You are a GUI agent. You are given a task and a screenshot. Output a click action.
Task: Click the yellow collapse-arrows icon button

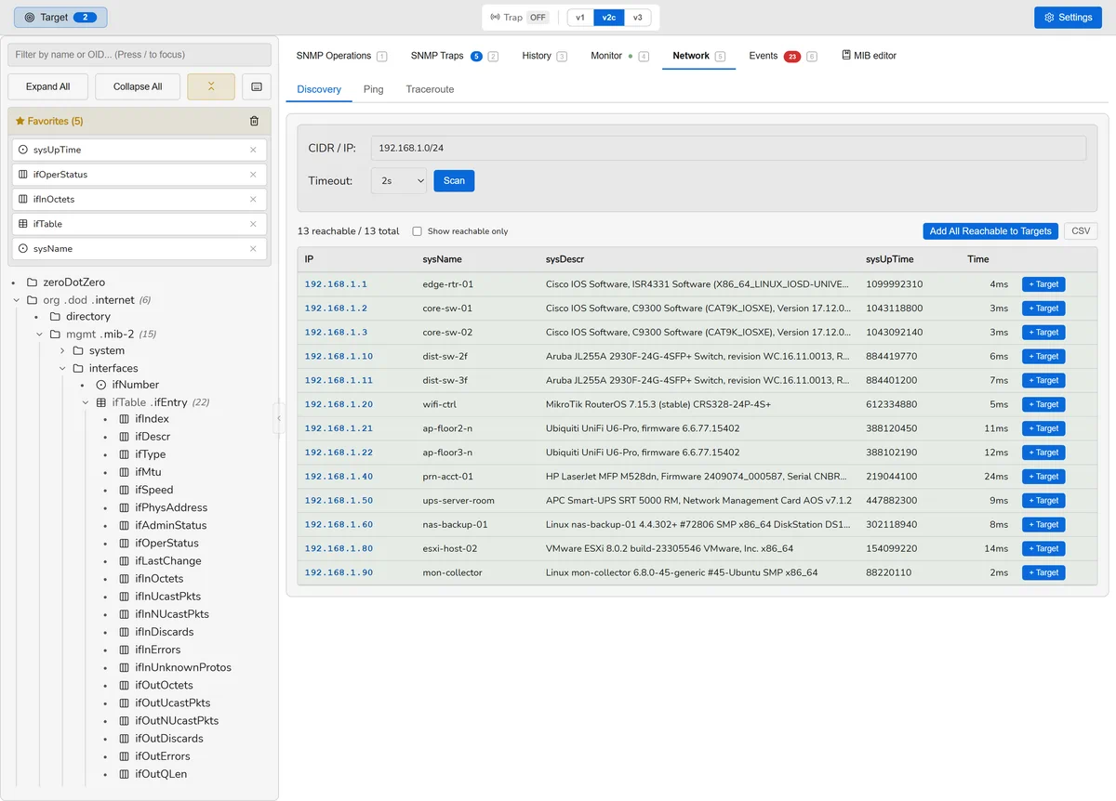(x=211, y=86)
